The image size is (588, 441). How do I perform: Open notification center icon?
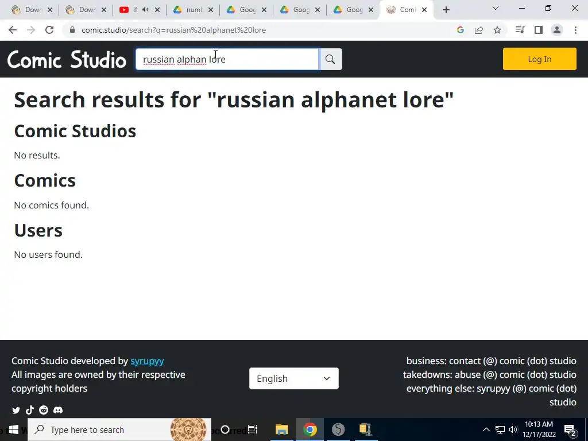coord(570,430)
